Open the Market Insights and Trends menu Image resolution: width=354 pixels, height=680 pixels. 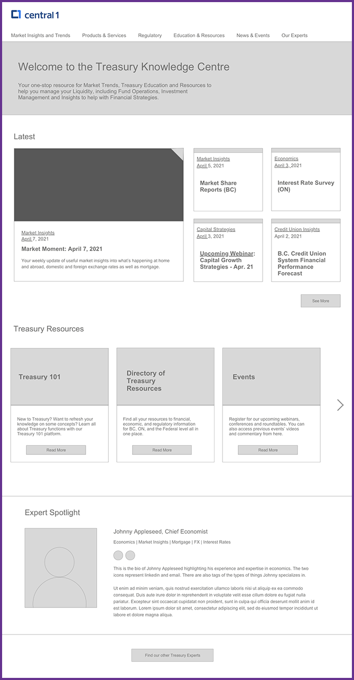coord(41,35)
